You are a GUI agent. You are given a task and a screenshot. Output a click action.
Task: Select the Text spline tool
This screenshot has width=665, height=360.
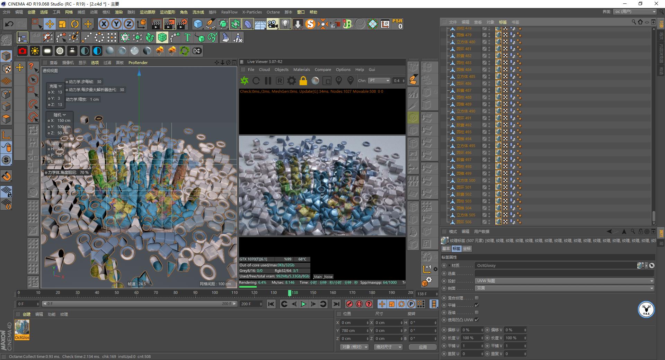click(x=187, y=37)
